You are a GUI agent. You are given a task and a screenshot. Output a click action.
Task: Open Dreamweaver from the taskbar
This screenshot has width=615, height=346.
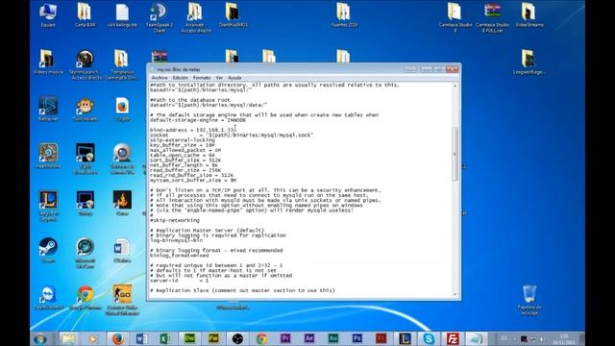click(x=189, y=338)
